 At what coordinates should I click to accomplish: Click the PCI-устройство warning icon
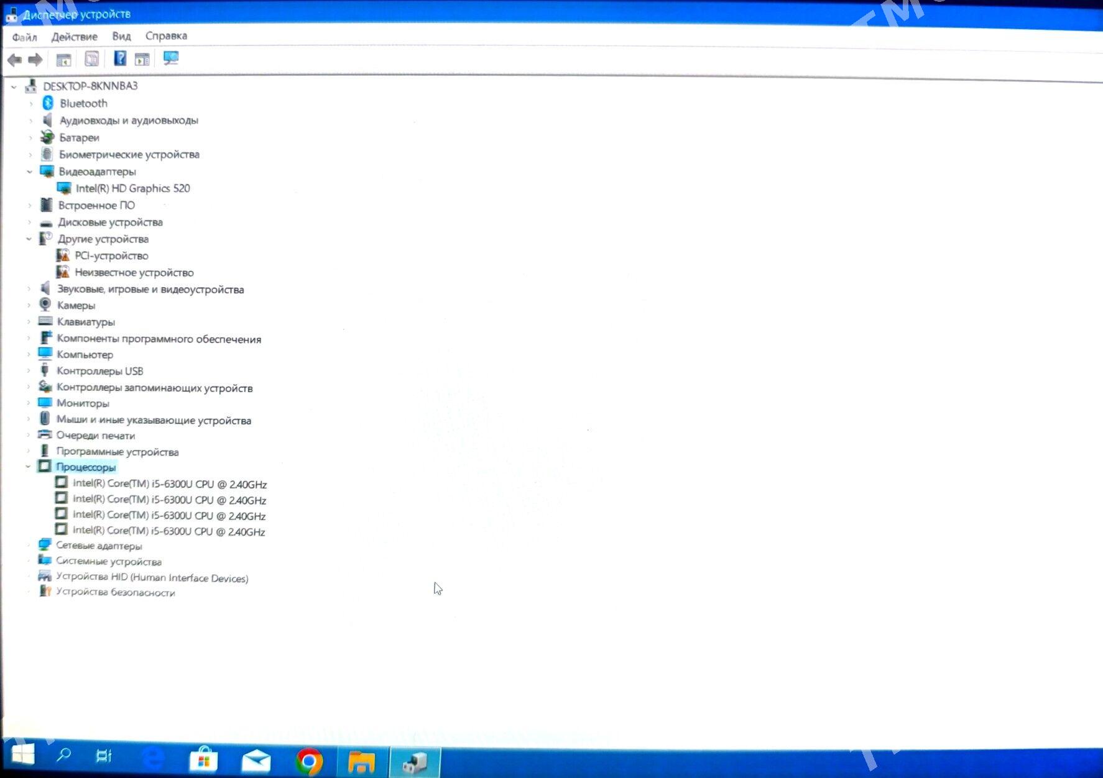coord(63,255)
